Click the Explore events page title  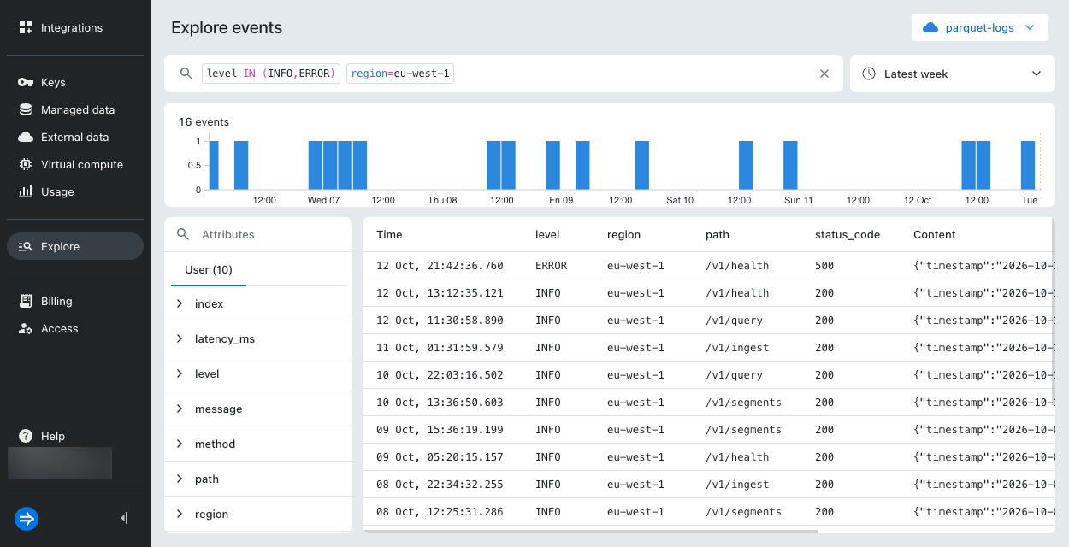tap(227, 27)
